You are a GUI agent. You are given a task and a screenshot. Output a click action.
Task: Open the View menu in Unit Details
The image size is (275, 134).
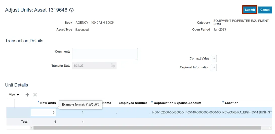tap(14, 95)
